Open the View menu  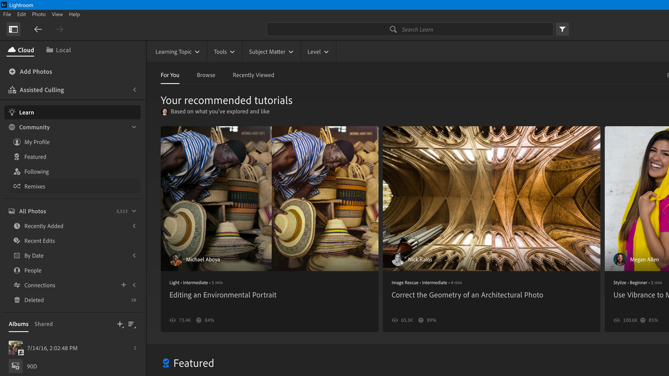coord(57,14)
